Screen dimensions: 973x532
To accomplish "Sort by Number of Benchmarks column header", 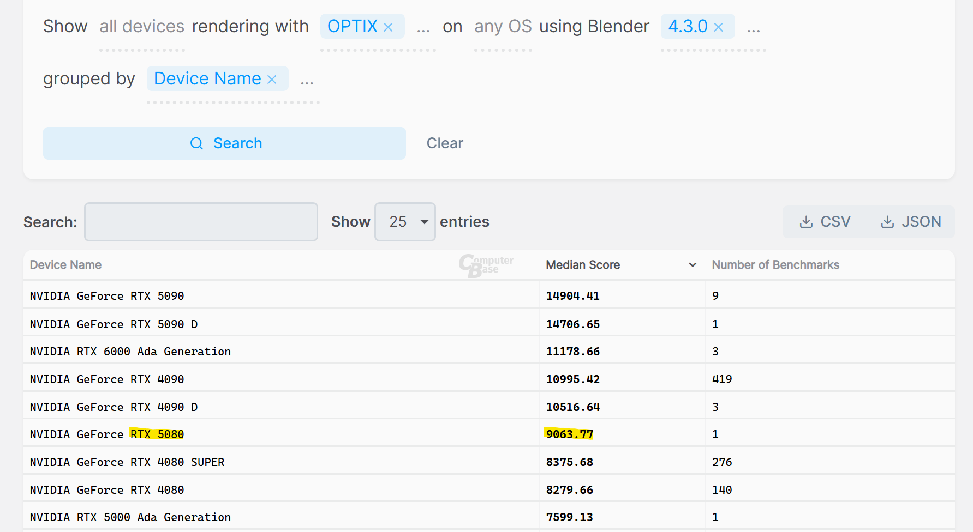I will (x=775, y=265).
